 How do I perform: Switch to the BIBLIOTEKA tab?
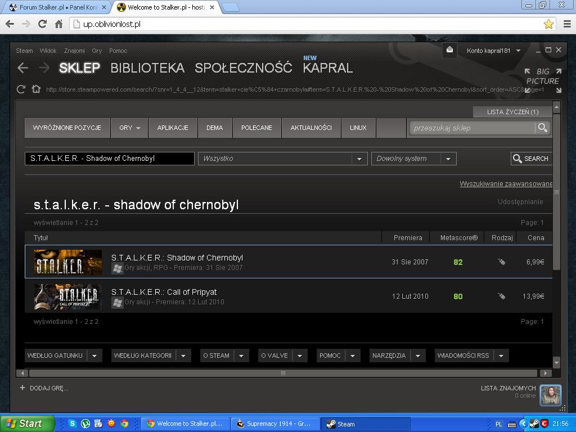[x=147, y=68]
